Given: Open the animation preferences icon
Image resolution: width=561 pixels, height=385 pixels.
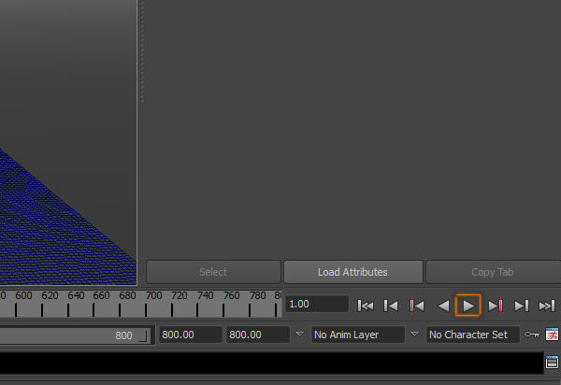Looking at the screenshot, I should pos(552,335).
